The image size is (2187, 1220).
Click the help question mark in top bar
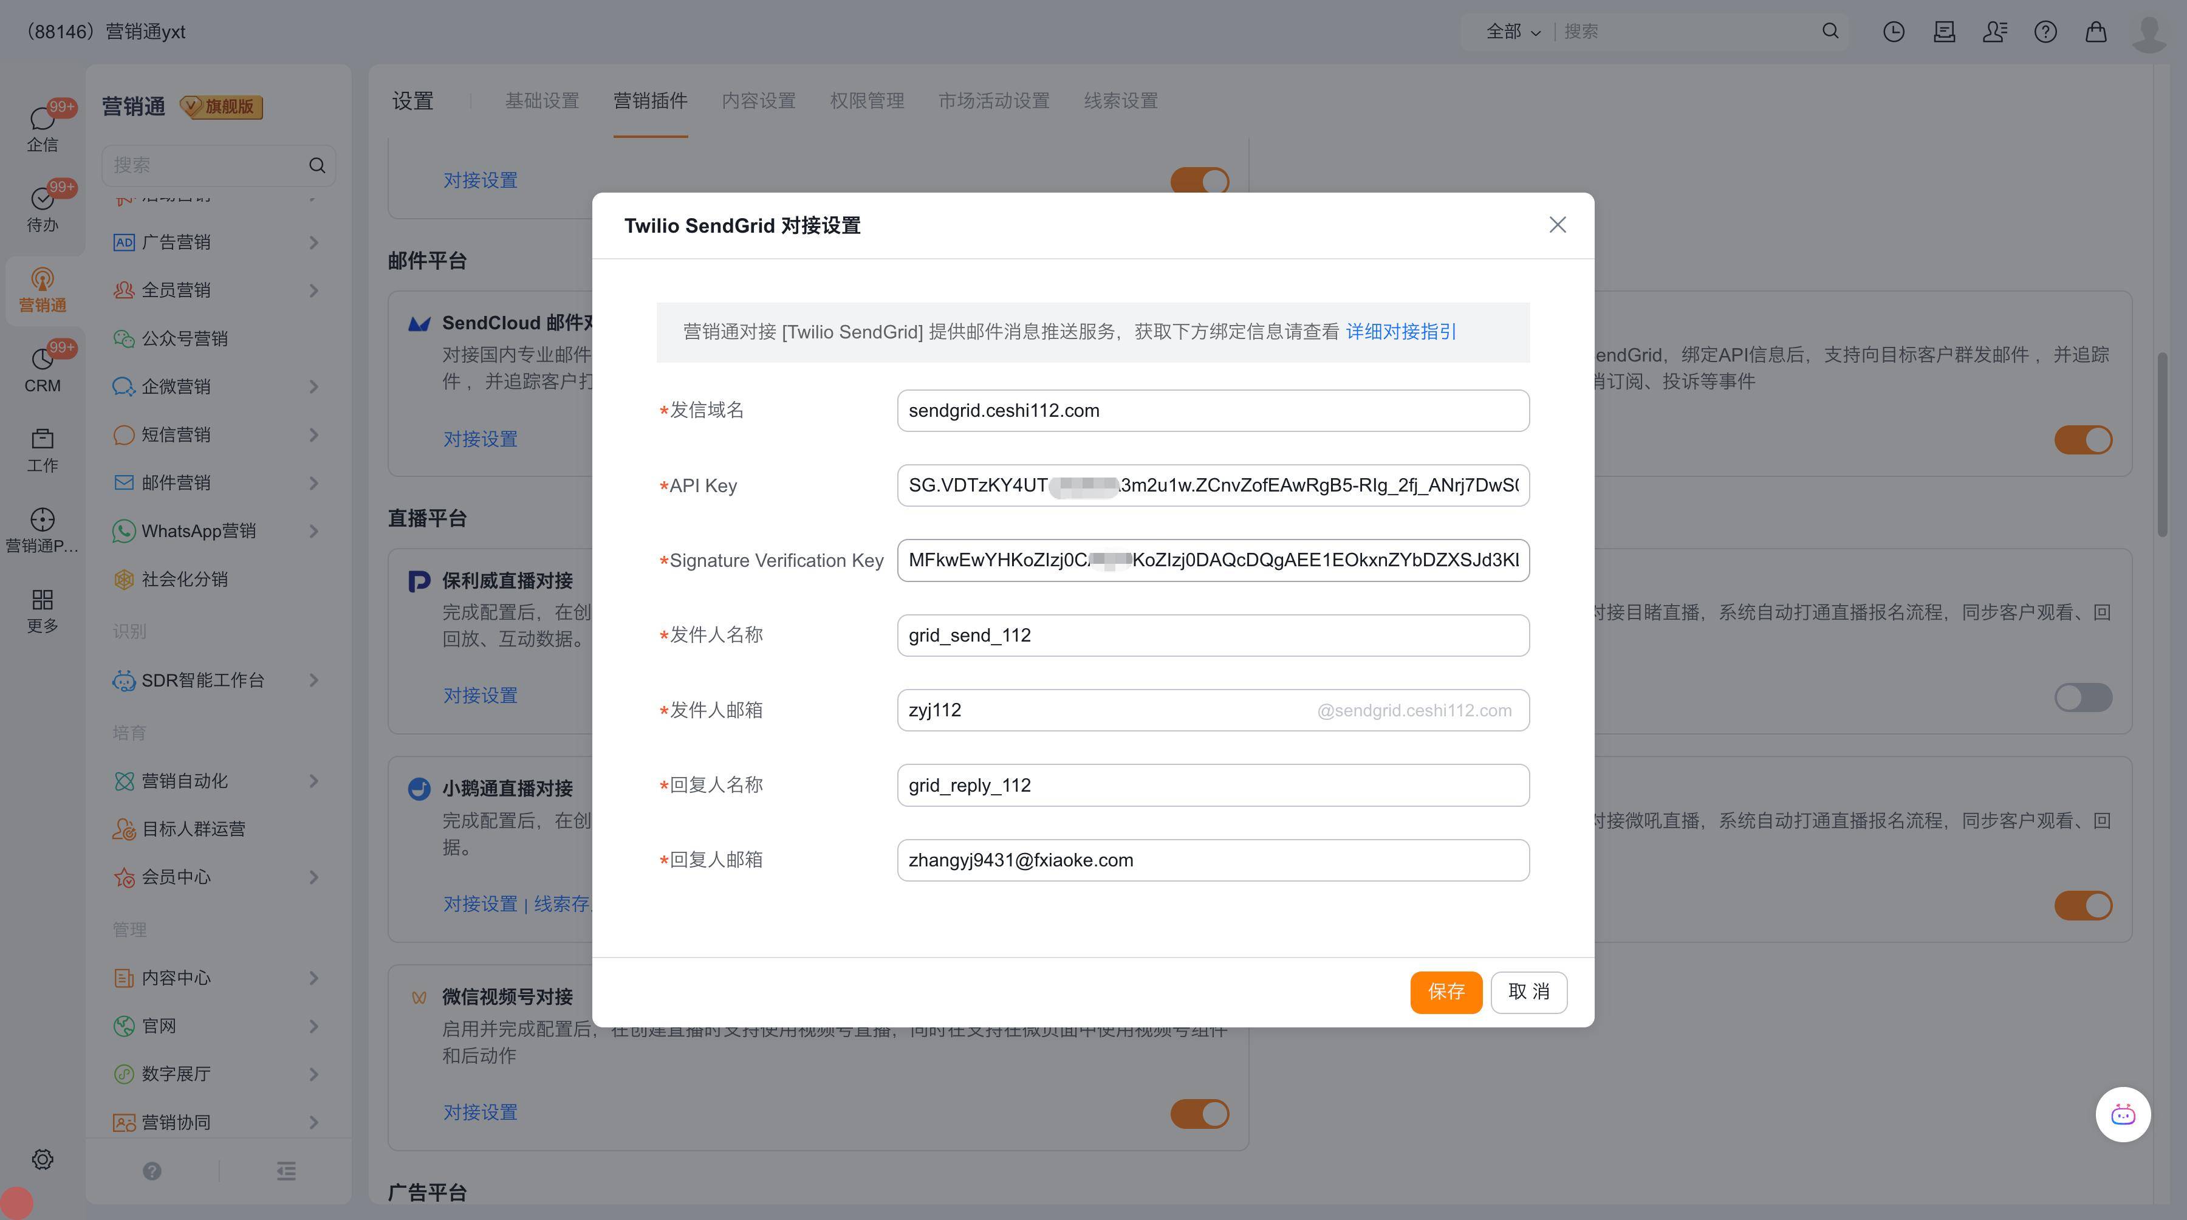(2045, 32)
